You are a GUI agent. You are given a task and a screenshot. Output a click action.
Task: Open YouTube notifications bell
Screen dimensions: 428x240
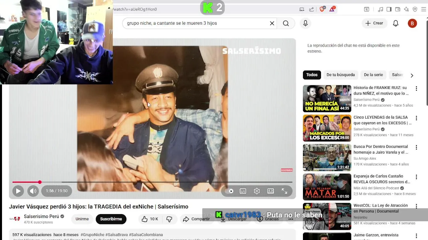tap(396, 23)
